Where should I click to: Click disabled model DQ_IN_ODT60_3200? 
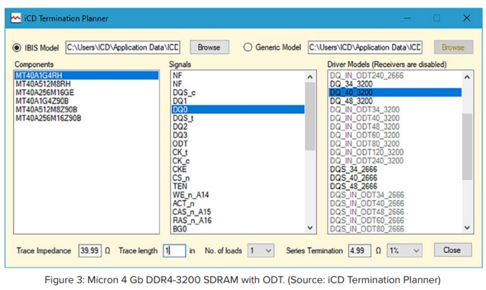point(395,135)
